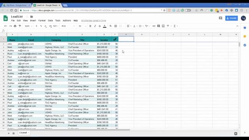Open the all sheets list icon
Screen dimensions: 249x140
[x=14, y=133]
